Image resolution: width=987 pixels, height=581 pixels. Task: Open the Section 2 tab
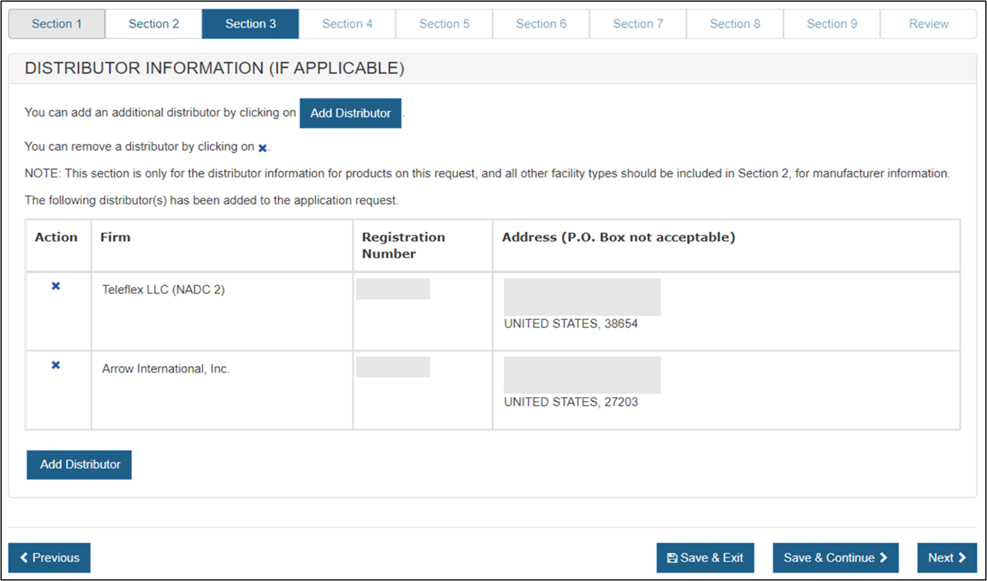154,24
